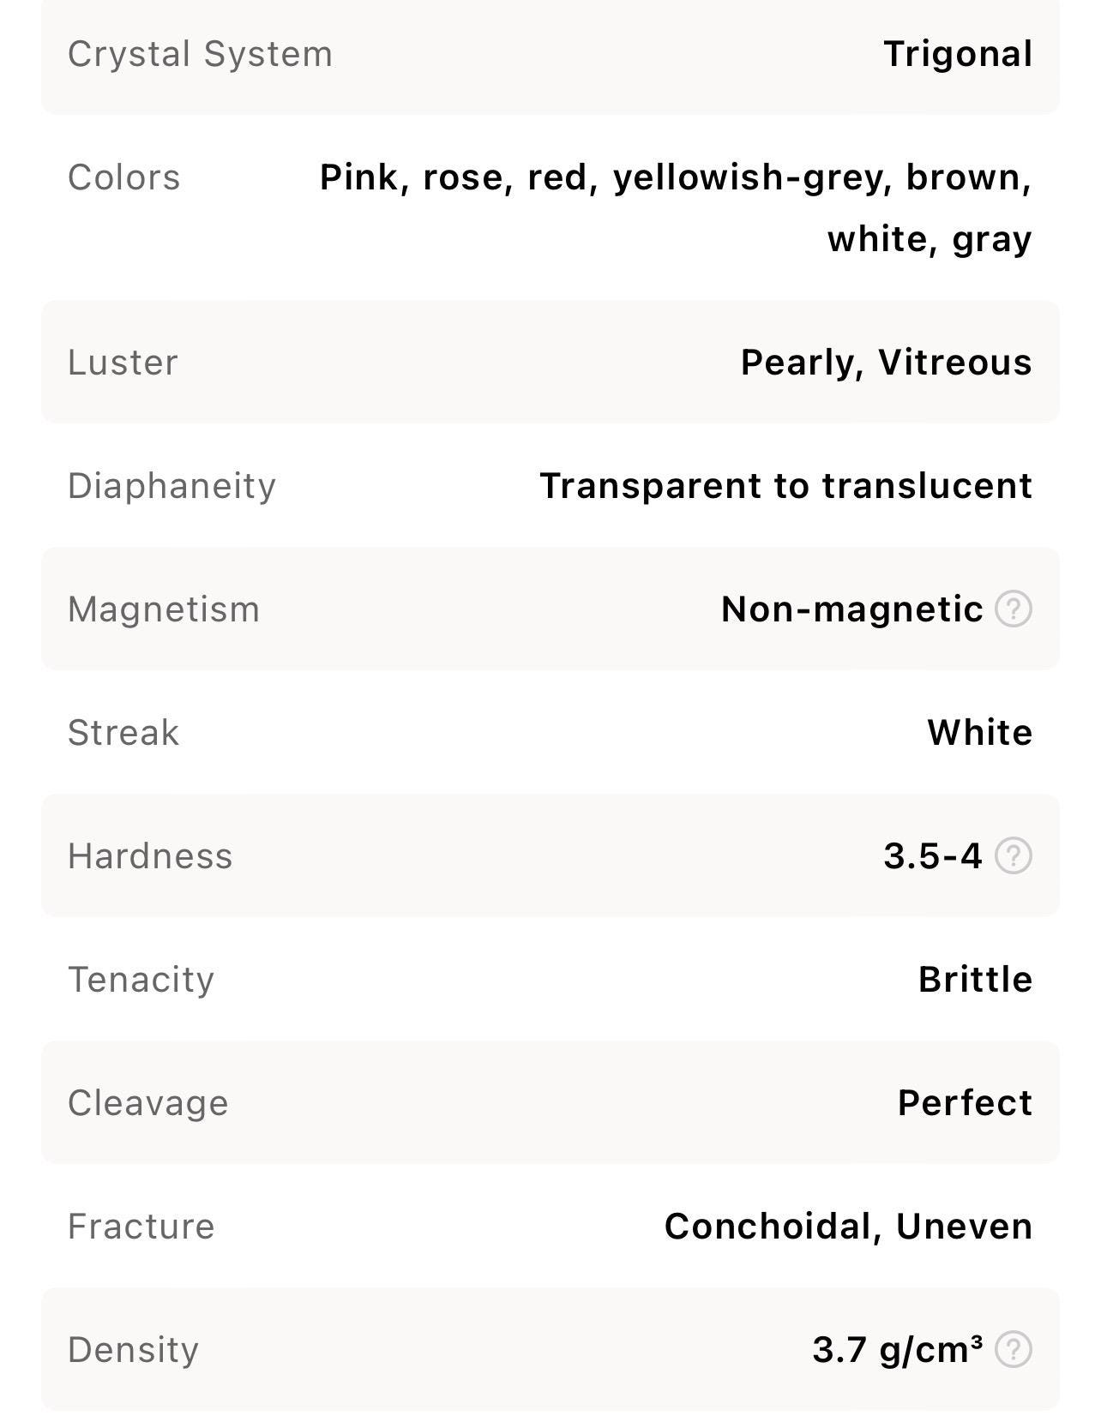
Task: Select the Diaphaneity row label
Action: tap(171, 486)
